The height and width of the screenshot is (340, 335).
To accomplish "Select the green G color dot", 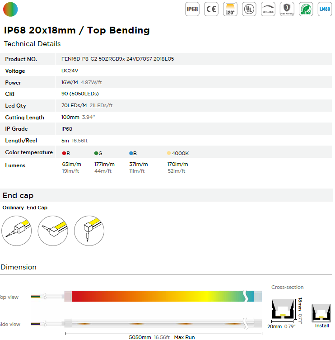I will (x=96, y=153).
